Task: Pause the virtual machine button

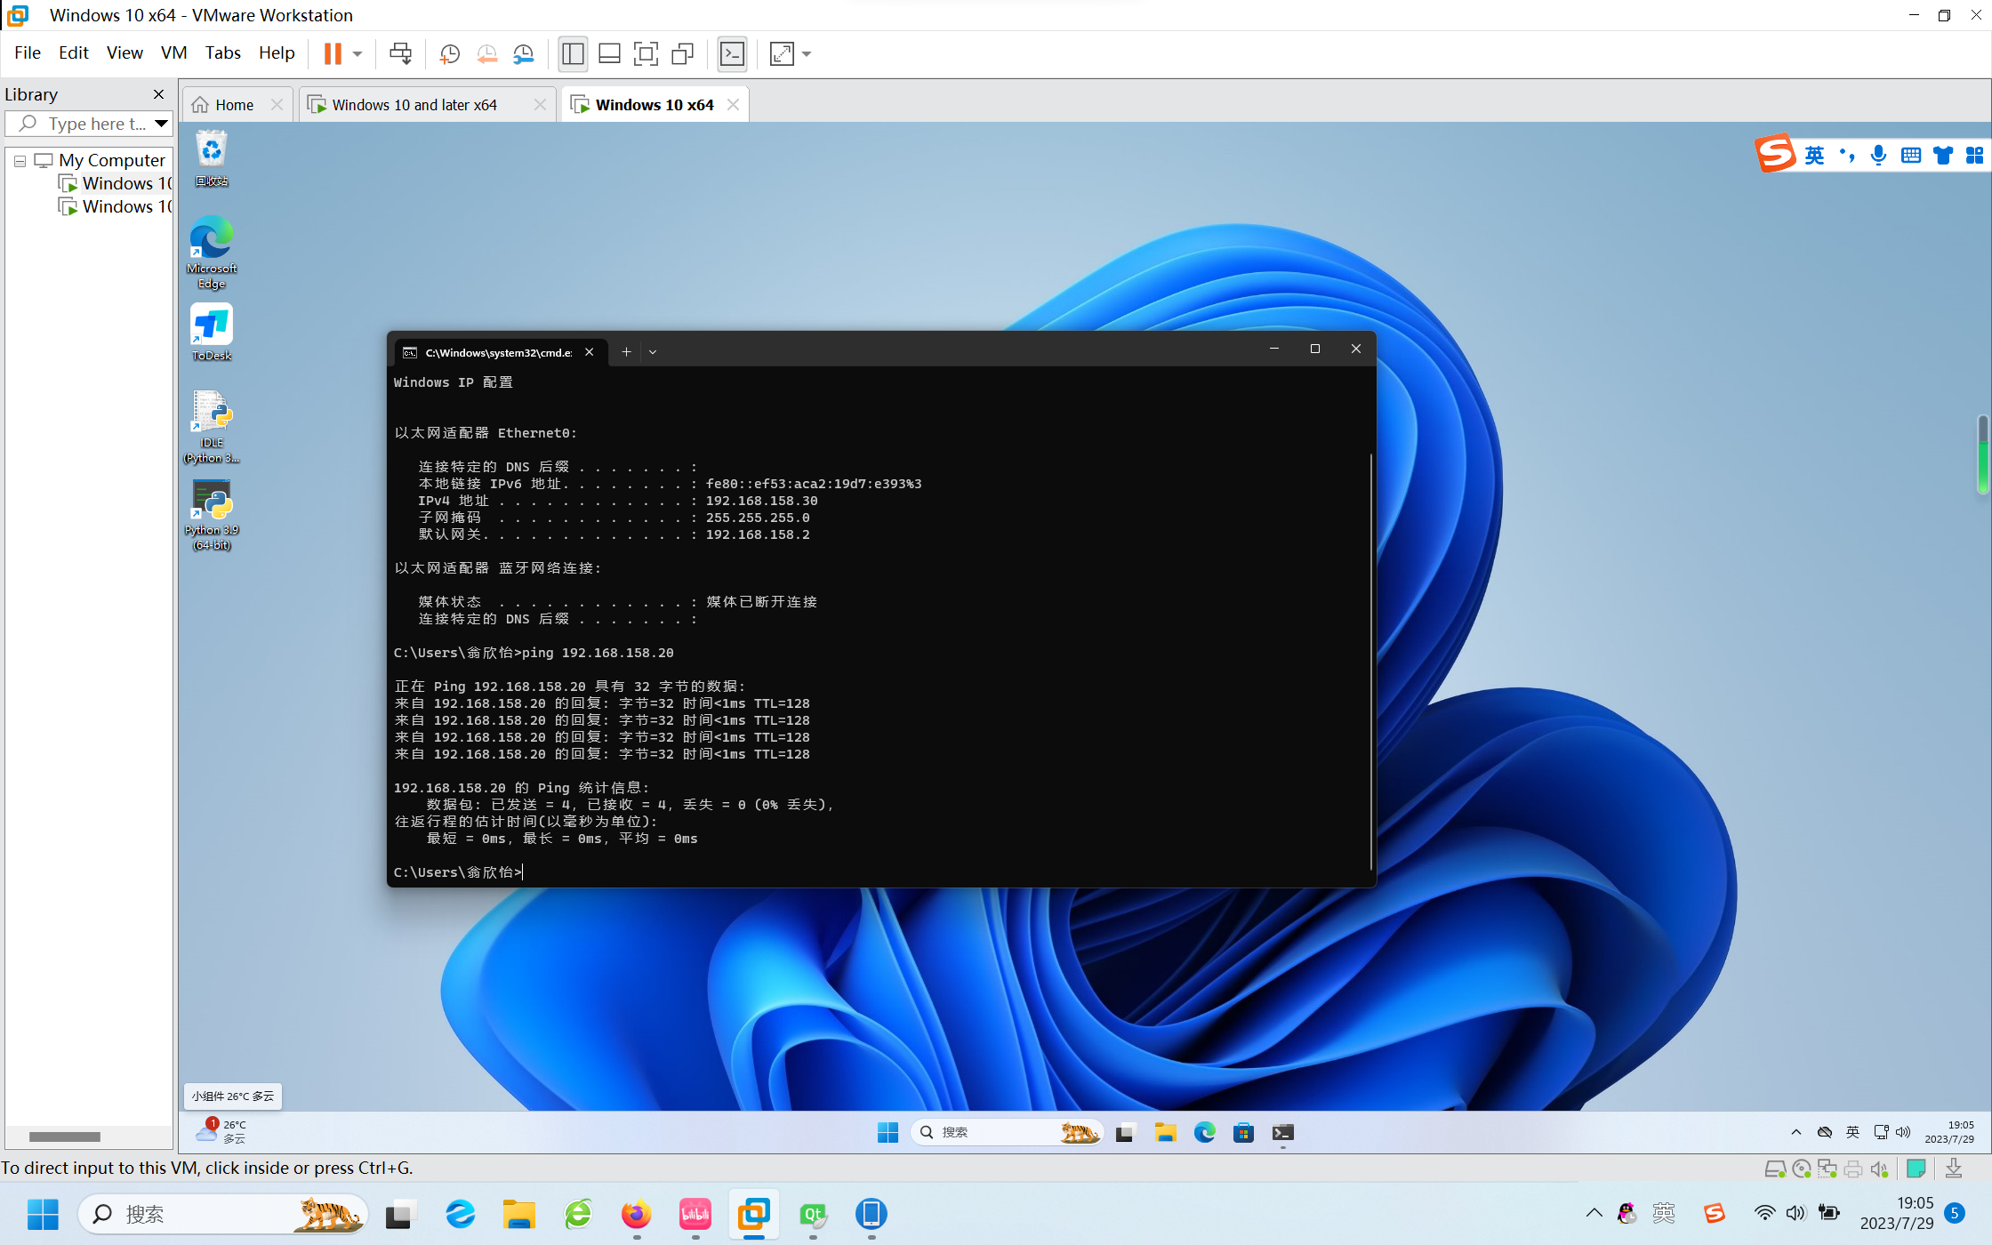Action: 333,53
